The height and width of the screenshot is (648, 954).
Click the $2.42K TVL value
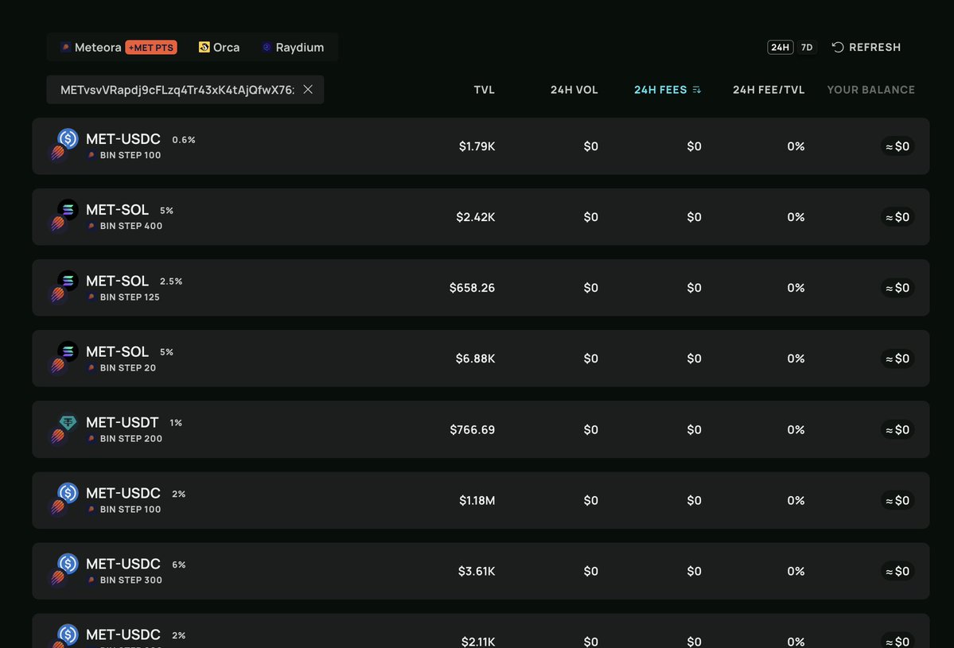(476, 217)
